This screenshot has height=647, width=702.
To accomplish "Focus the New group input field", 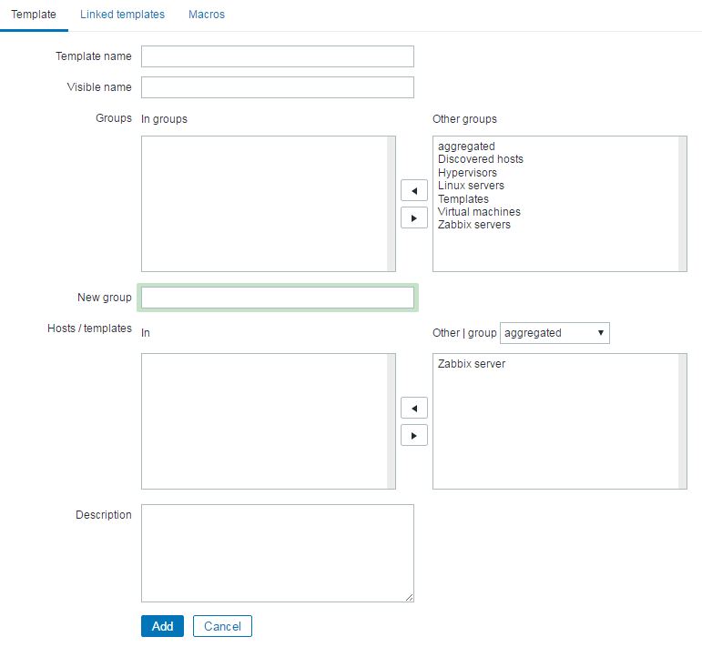I will pyautogui.click(x=278, y=298).
